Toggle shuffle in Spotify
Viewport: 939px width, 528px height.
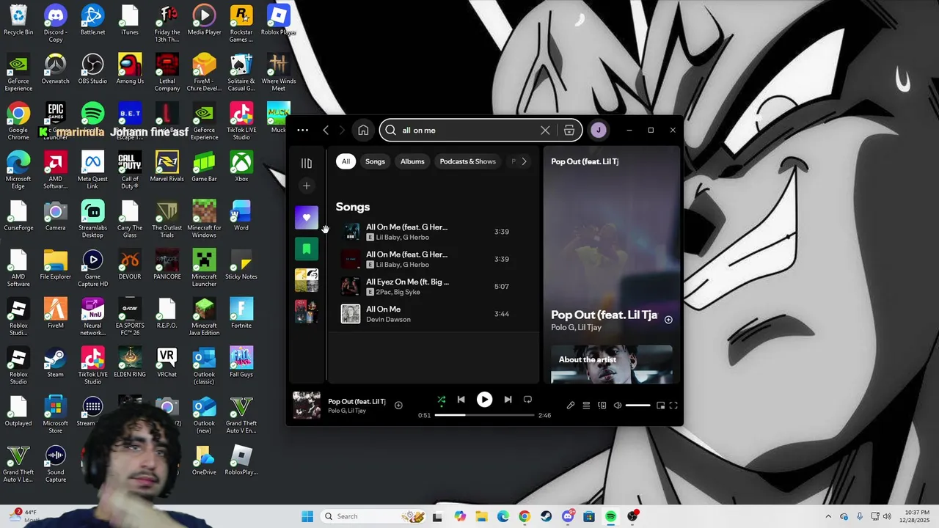coord(442,400)
